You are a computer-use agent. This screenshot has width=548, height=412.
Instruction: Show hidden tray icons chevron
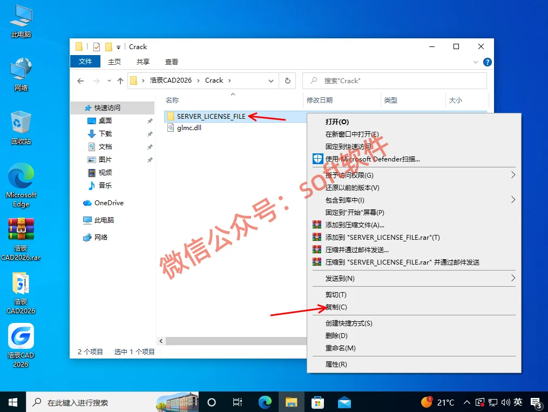pyautogui.click(x=467, y=403)
